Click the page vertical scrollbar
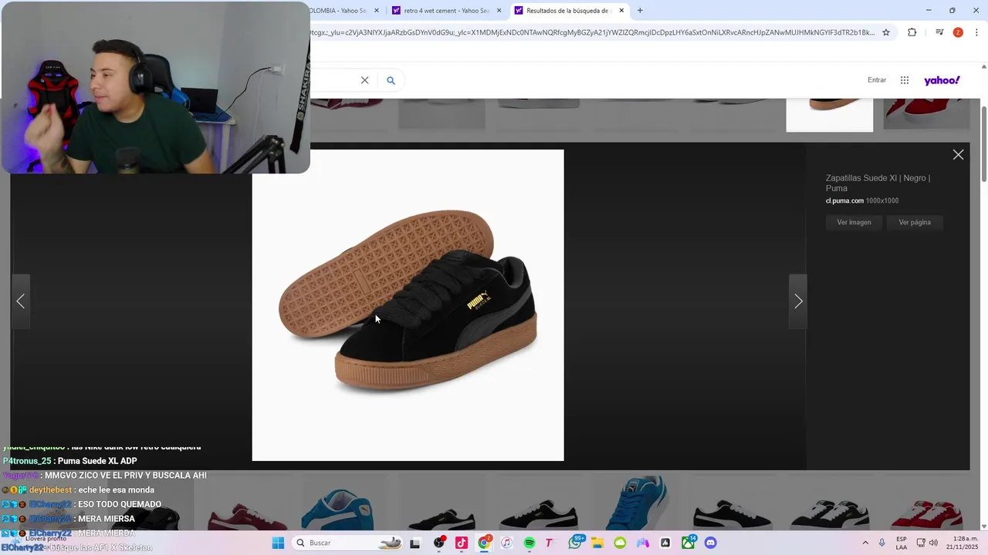The width and height of the screenshot is (988, 555). [983, 143]
